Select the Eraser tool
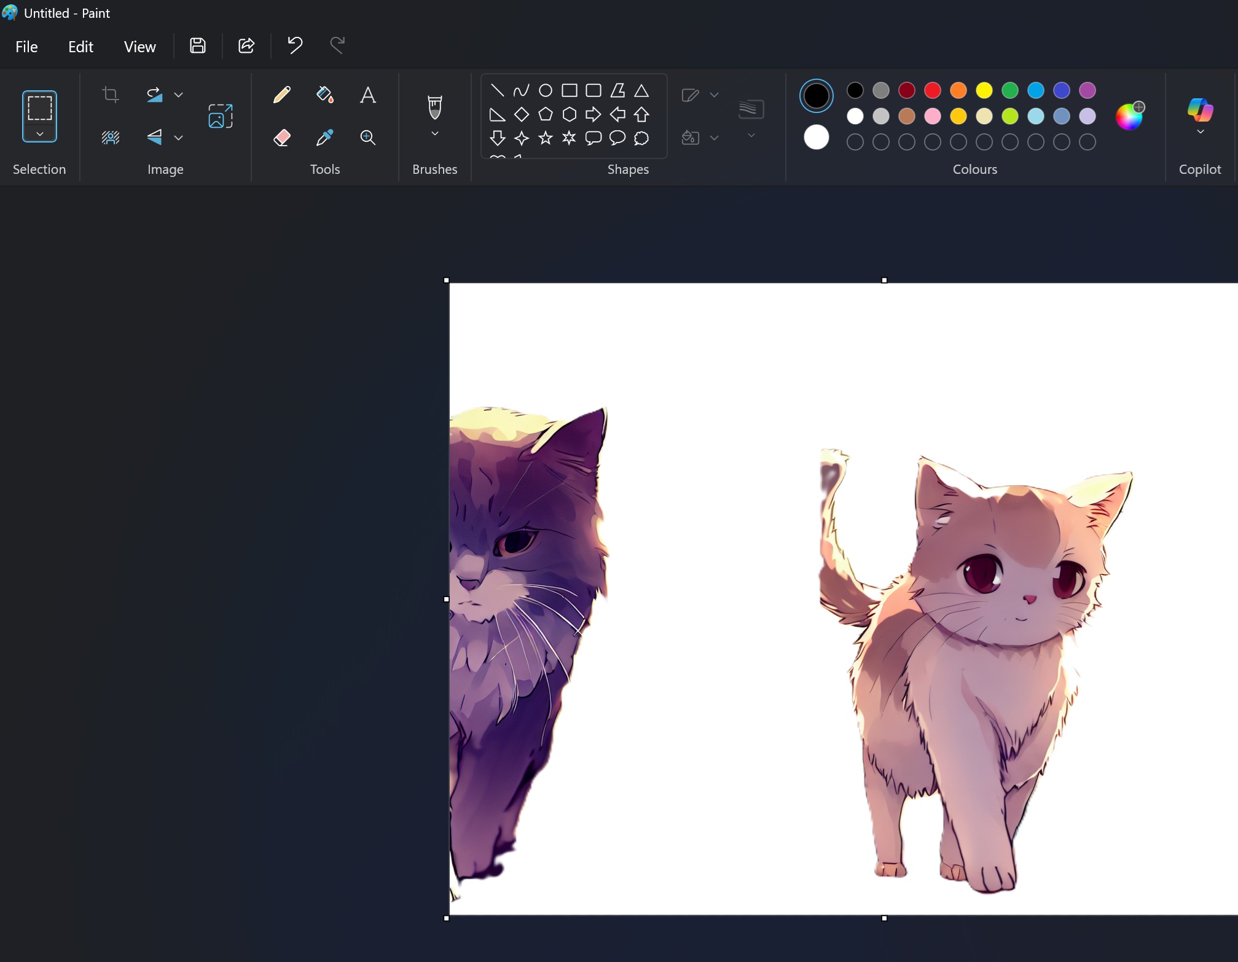Screen dimensions: 1238x962 [281, 137]
